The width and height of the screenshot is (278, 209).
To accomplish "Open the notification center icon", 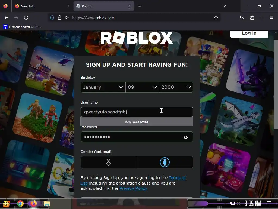I will coord(269,204).
